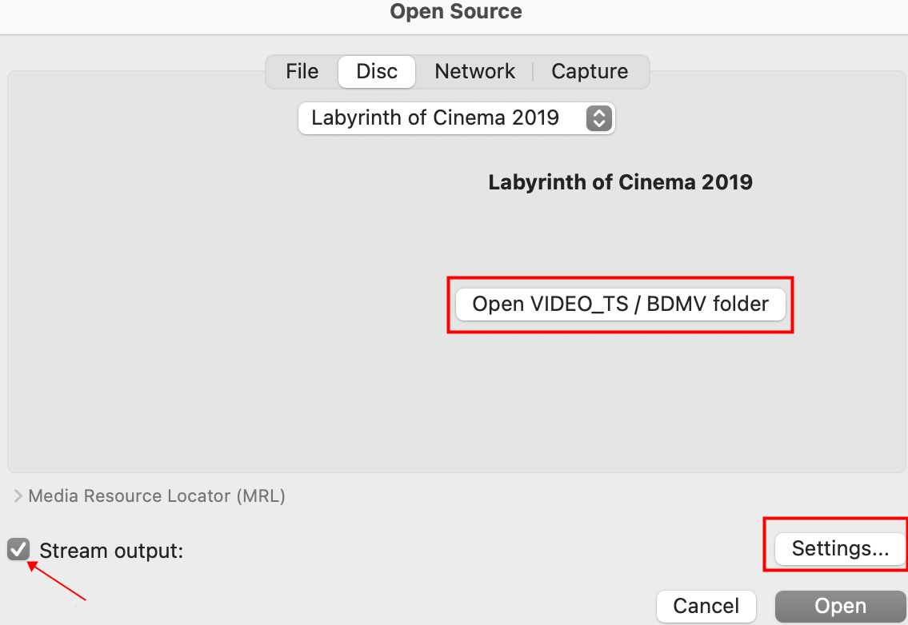This screenshot has height=625, width=908.
Task: Click the dropdown arrows on the disc selector
Action: (598, 118)
